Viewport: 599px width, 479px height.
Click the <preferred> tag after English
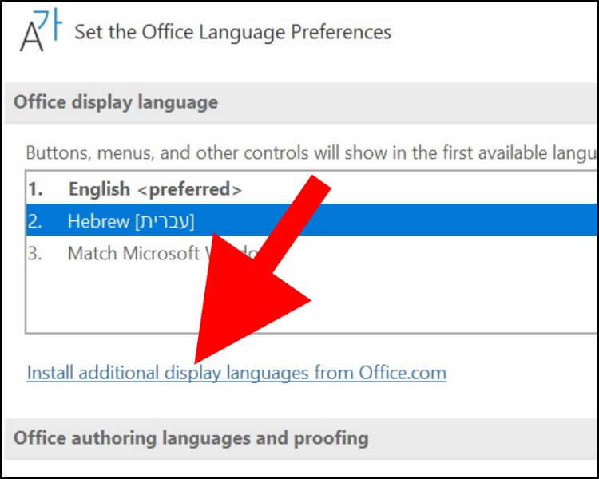click(189, 189)
